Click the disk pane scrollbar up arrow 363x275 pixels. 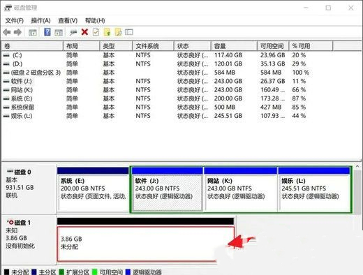357,167
